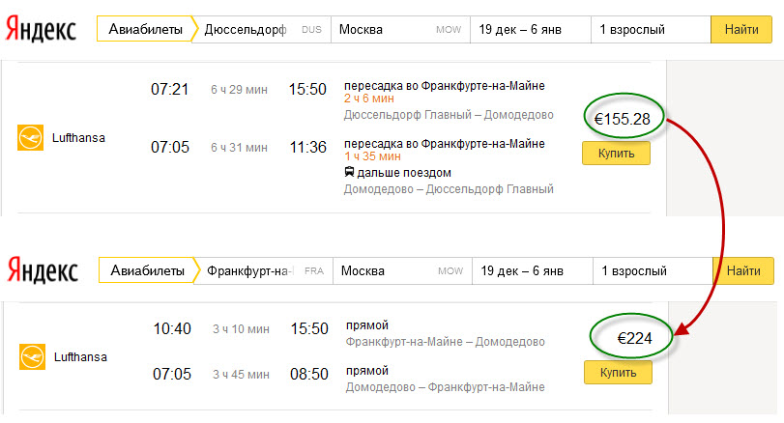Edit the top Москва MOW destination field

pyautogui.click(x=400, y=30)
